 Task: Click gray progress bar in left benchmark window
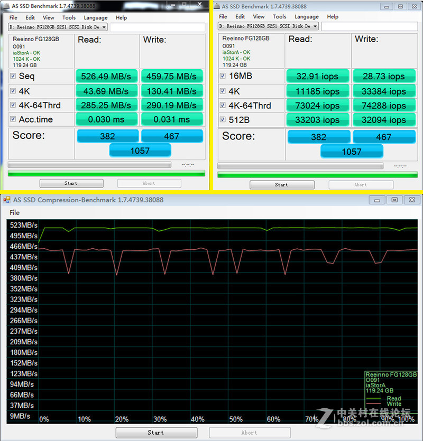89,165
